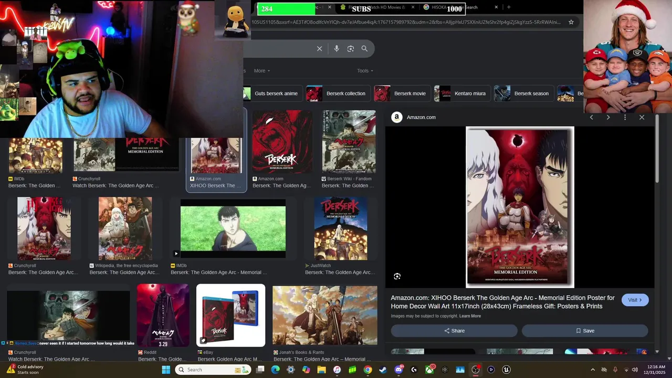This screenshot has height=378, width=672.
Task: Open Discord taskbar icon
Action: [398, 370]
